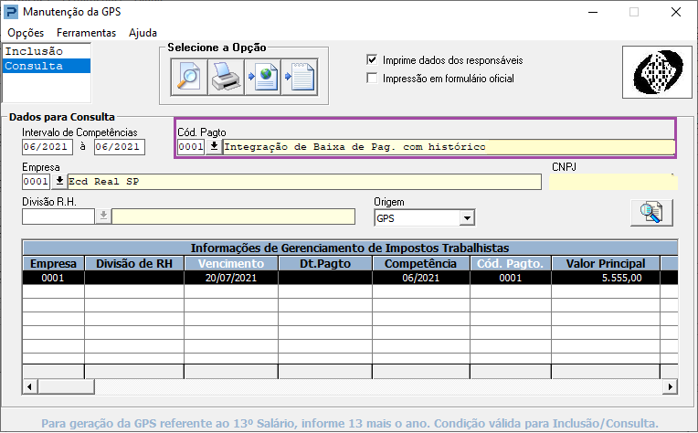Click the Competência column header
This screenshot has width=698, height=433.
coord(420,263)
